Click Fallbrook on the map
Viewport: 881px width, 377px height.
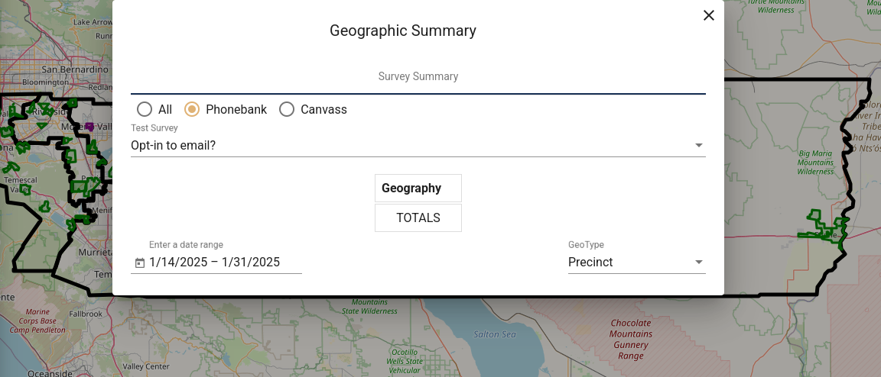coord(86,314)
